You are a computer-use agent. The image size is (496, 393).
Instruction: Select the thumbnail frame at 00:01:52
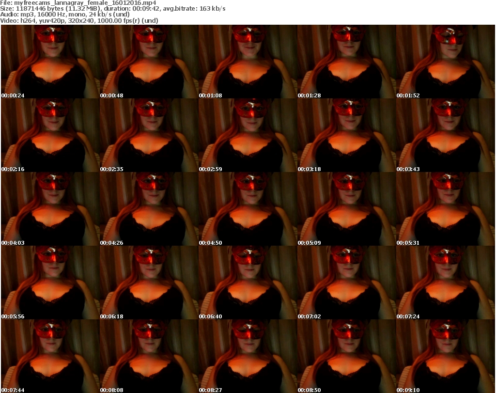446,62
